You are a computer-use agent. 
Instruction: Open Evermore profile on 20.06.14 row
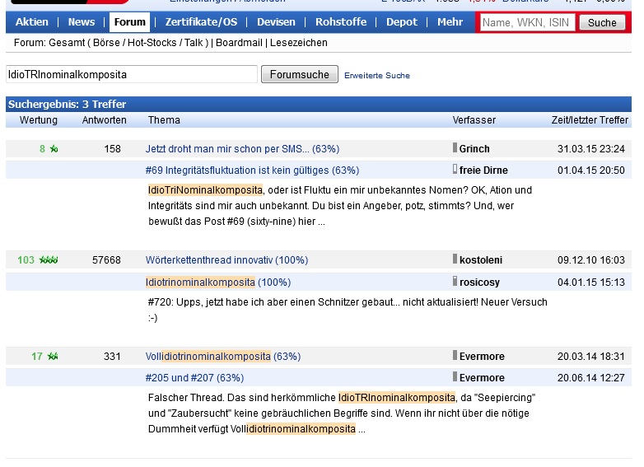482,377
